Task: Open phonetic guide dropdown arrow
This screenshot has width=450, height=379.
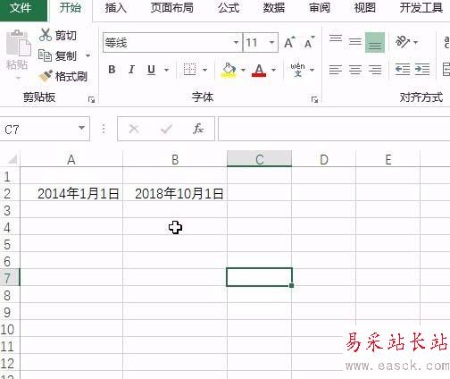Action: (x=312, y=70)
